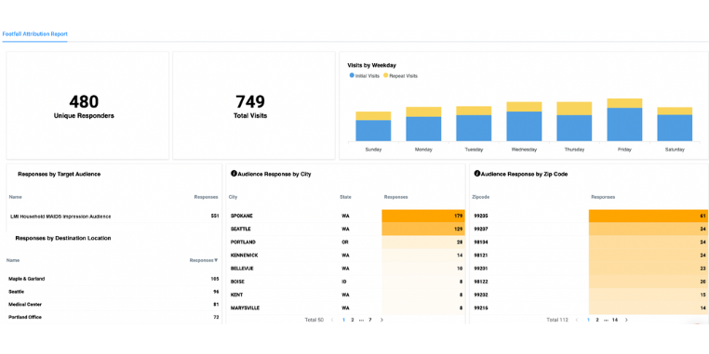This screenshot has height=354, width=709.
Task: Click Responses header in the city table
Action: pyautogui.click(x=395, y=197)
